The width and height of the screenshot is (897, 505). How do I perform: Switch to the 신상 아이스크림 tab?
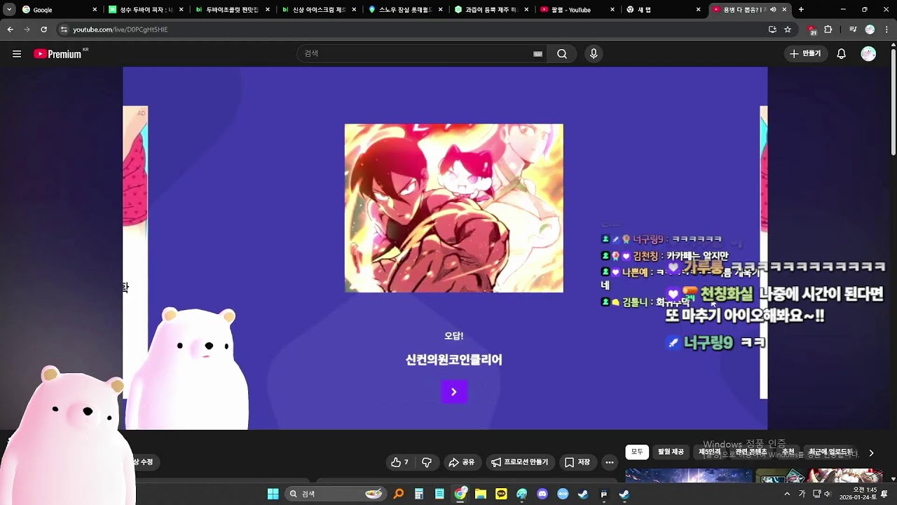pyautogui.click(x=319, y=10)
